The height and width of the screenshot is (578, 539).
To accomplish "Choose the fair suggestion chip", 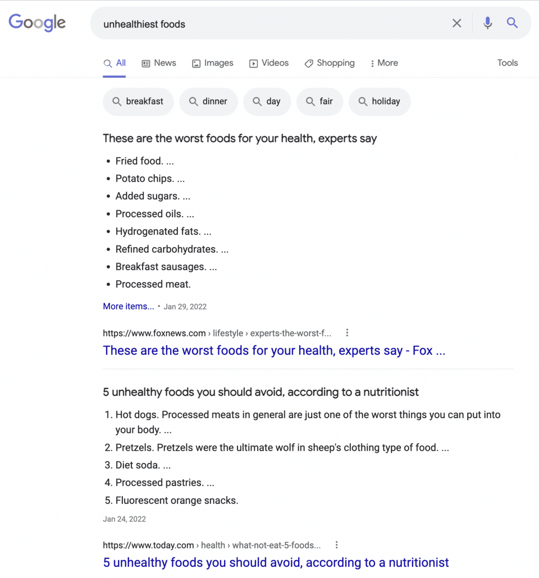I will (320, 102).
